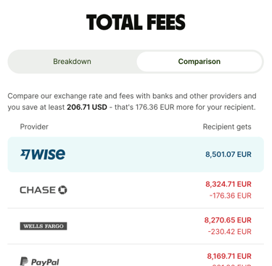This screenshot has width=272, height=266.
Task: Click the bold 206.71 USD savings text
Action: [x=87, y=107]
